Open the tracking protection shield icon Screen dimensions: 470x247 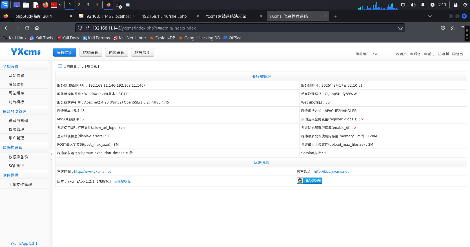click(80, 28)
